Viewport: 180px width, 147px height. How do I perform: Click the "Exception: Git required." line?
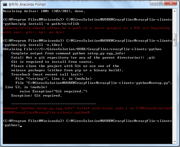click(x=37, y=96)
